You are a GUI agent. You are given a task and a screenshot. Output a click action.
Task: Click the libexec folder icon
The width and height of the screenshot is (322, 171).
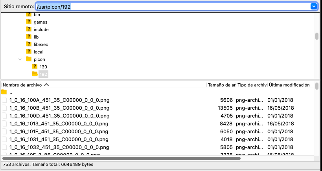click(28, 44)
